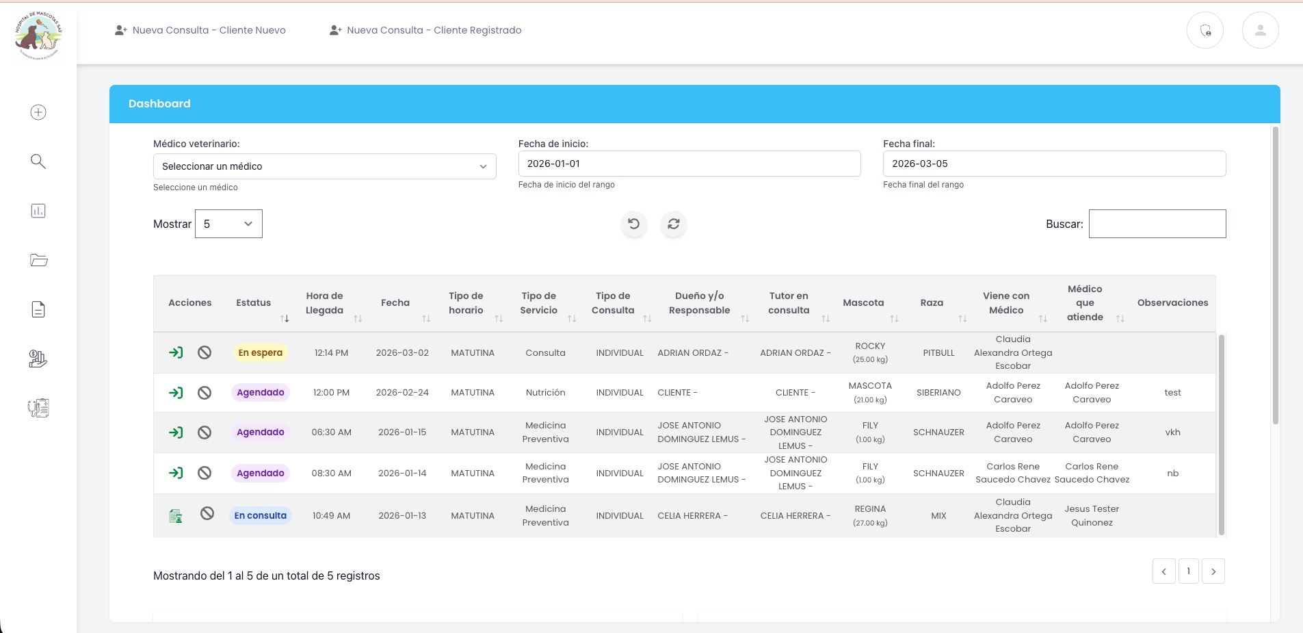Screen dimensions: 1303x633
Task: Toggle sorting on the Estatus column
Action: click(286, 318)
